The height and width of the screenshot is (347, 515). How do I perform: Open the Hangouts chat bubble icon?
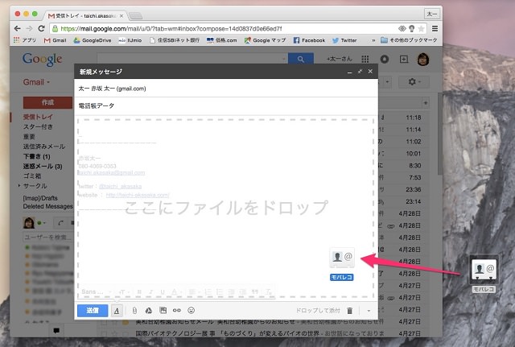tap(56, 331)
